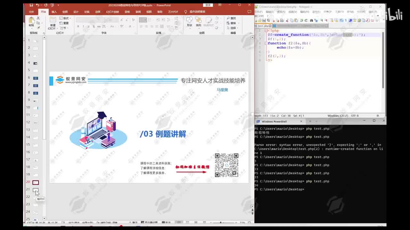Switch to the Slide Show (幻灯片放映) tab

pos(112,12)
